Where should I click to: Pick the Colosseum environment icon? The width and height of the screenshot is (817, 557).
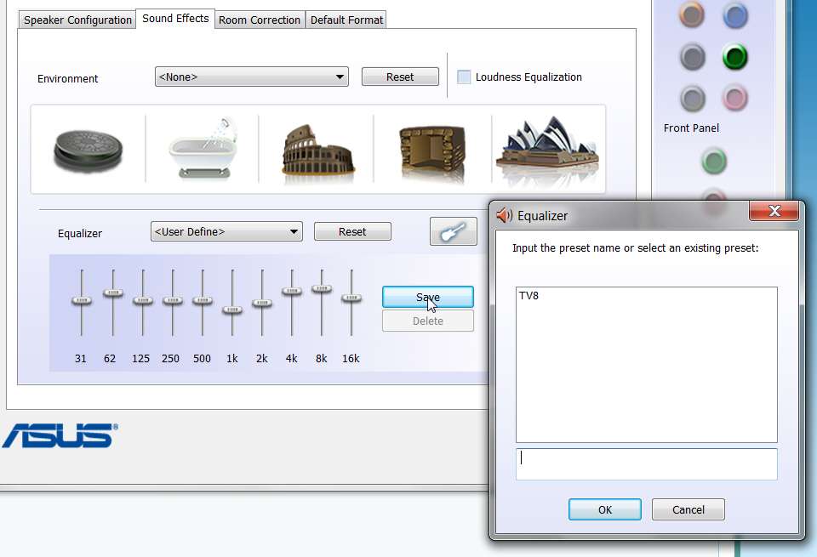click(317, 152)
